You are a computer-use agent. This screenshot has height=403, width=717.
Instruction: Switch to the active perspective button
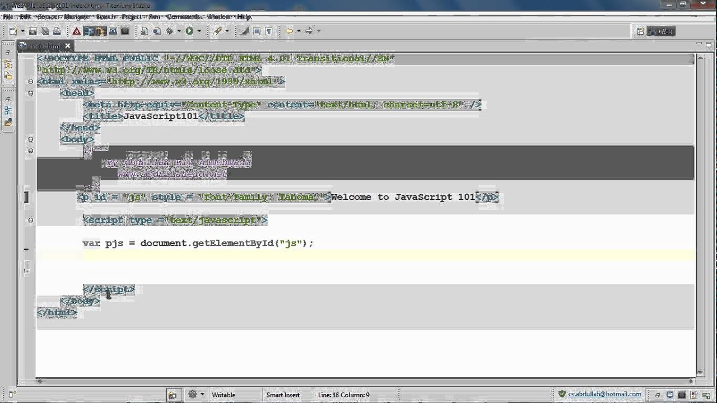661,31
